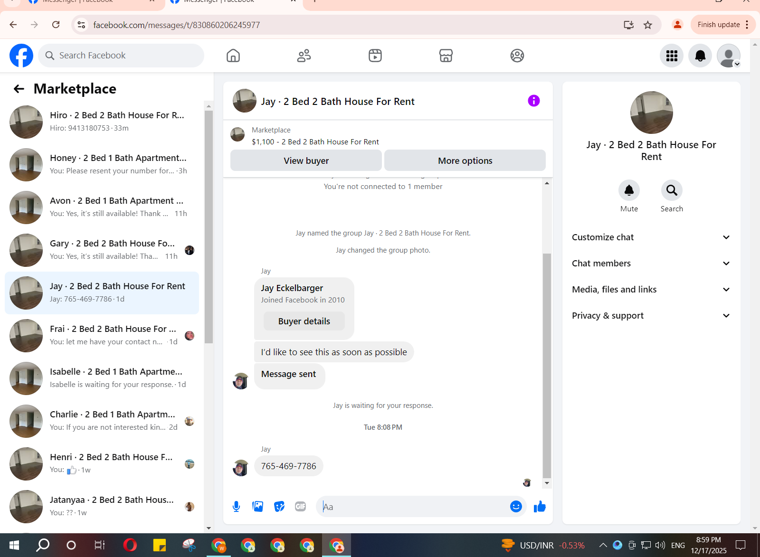Expand Media, files and links section

pyautogui.click(x=651, y=290)
